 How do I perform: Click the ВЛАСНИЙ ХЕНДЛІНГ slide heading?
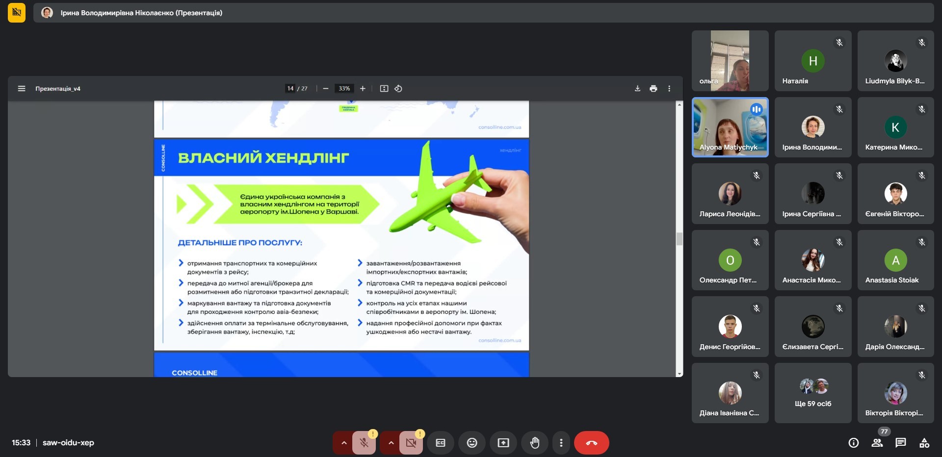(x=263, y=158)
